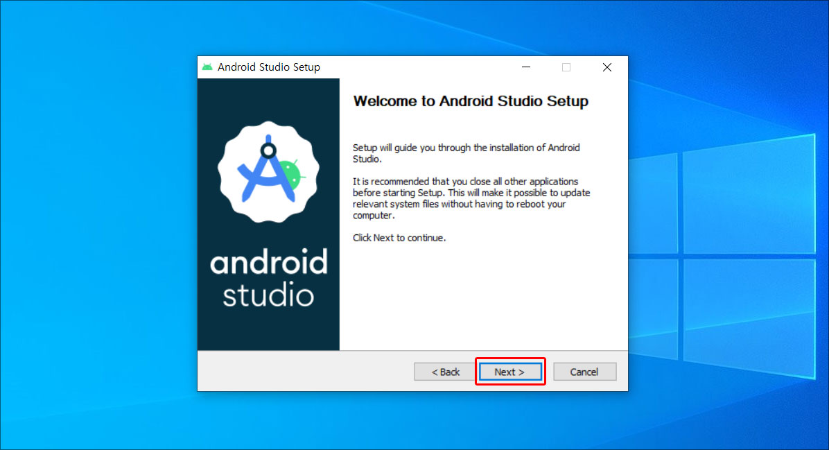This screenshot has width=829, height=450.
Task: Cancel the Android Studio setup
Action: 584,372
